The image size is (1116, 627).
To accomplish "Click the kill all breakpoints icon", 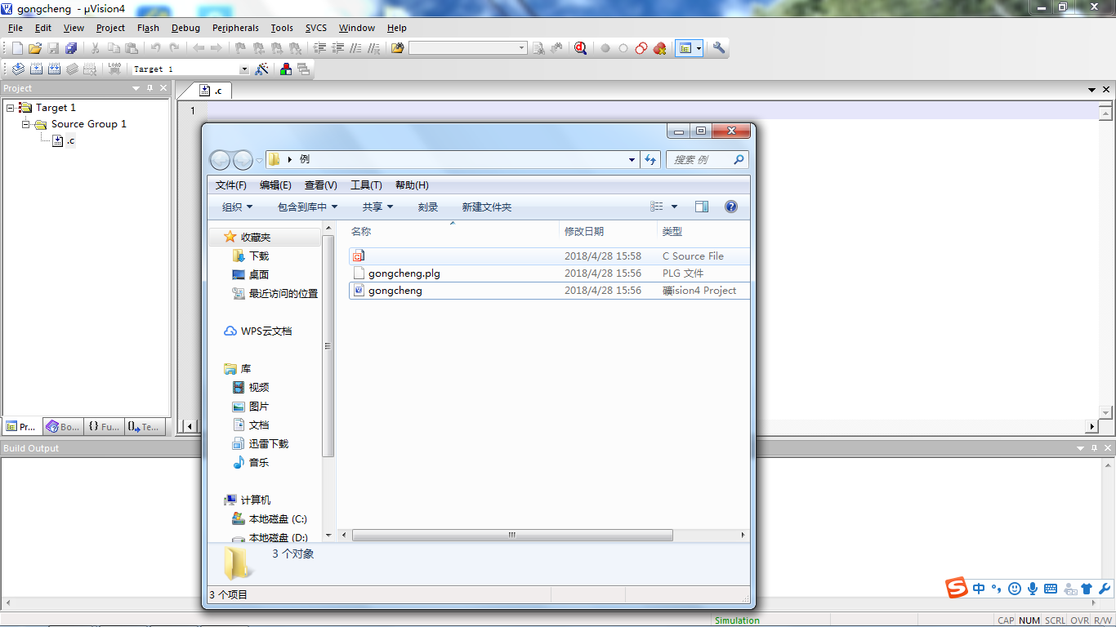I will (659, 48).
